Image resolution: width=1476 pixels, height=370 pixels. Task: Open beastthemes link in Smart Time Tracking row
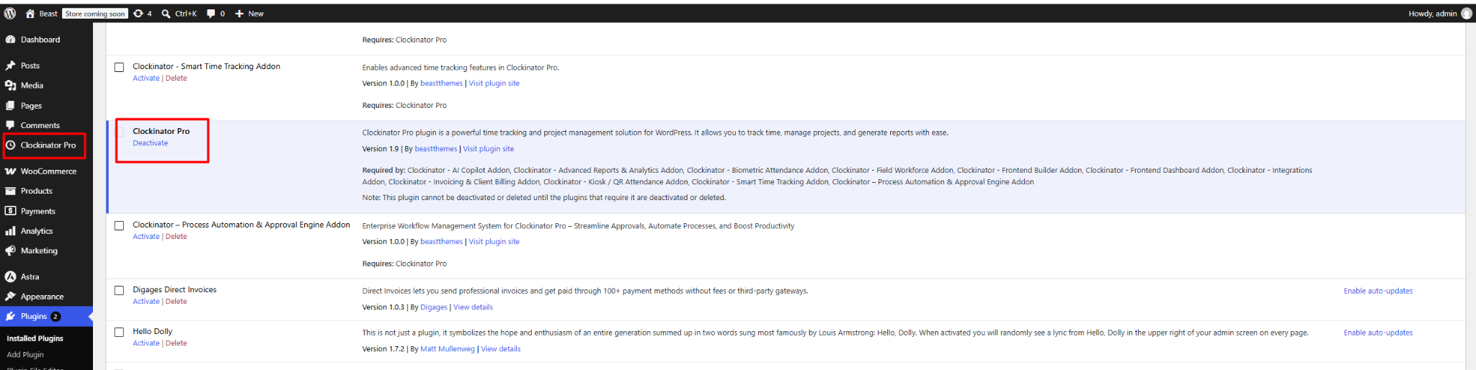point(441,84)
